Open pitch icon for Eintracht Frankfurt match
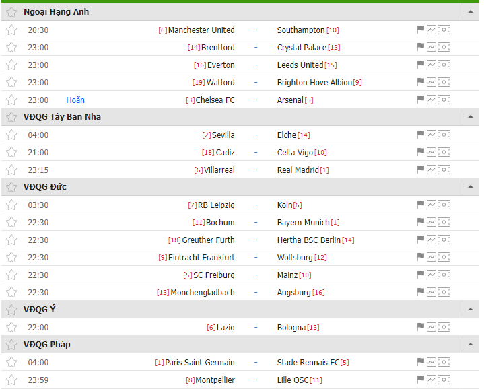484x389 pixels. coord(444,257)
